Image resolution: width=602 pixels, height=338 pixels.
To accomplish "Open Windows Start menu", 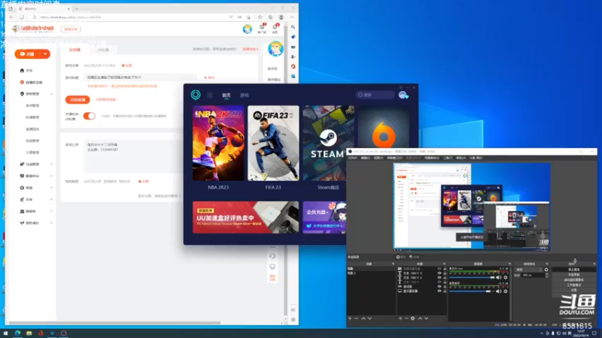I will click(5, 333).
